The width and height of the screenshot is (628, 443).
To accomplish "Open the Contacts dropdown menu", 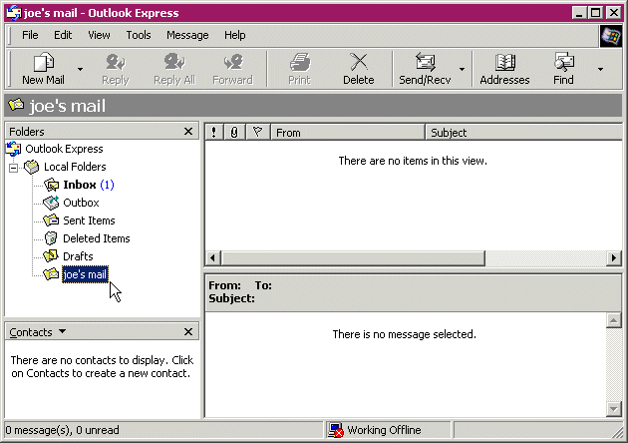I will coord(62,331).
